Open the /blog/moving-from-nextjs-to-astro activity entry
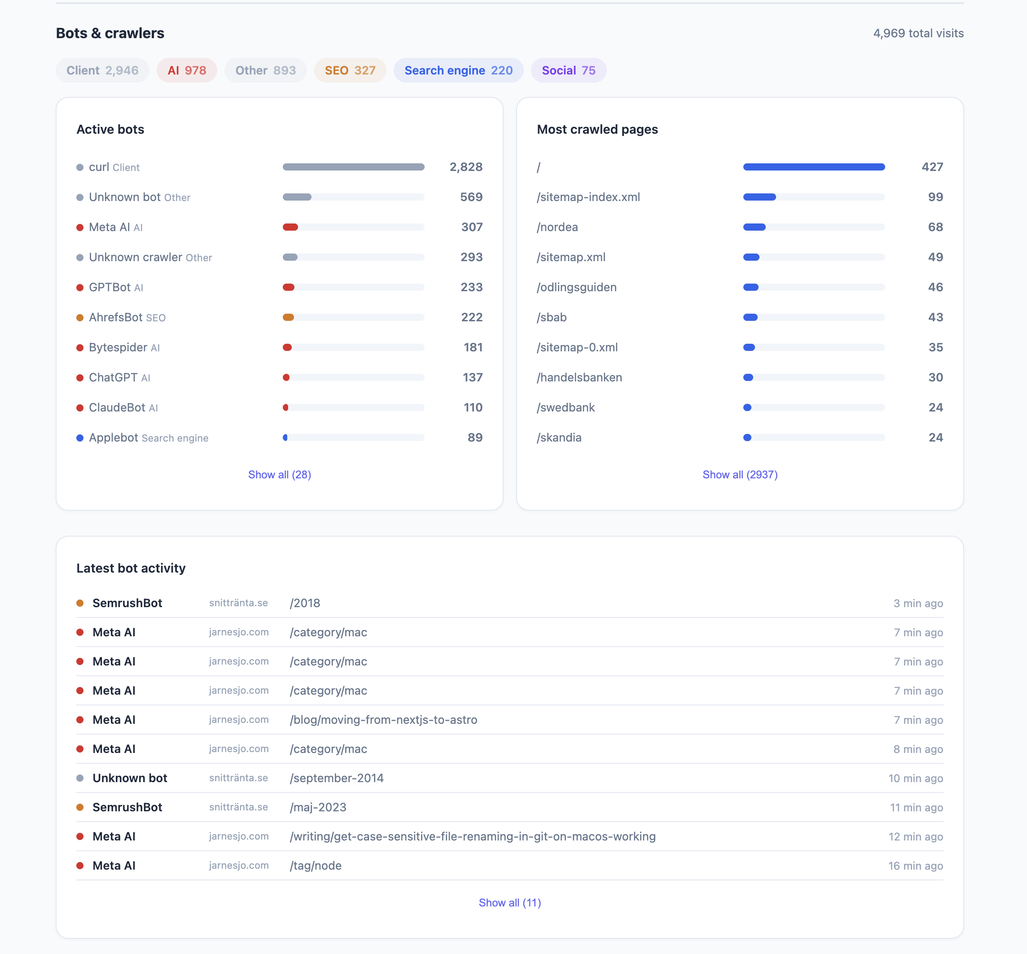 tap(383, 720)
